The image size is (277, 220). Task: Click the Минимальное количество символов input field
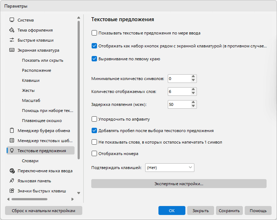pos(179,79)
